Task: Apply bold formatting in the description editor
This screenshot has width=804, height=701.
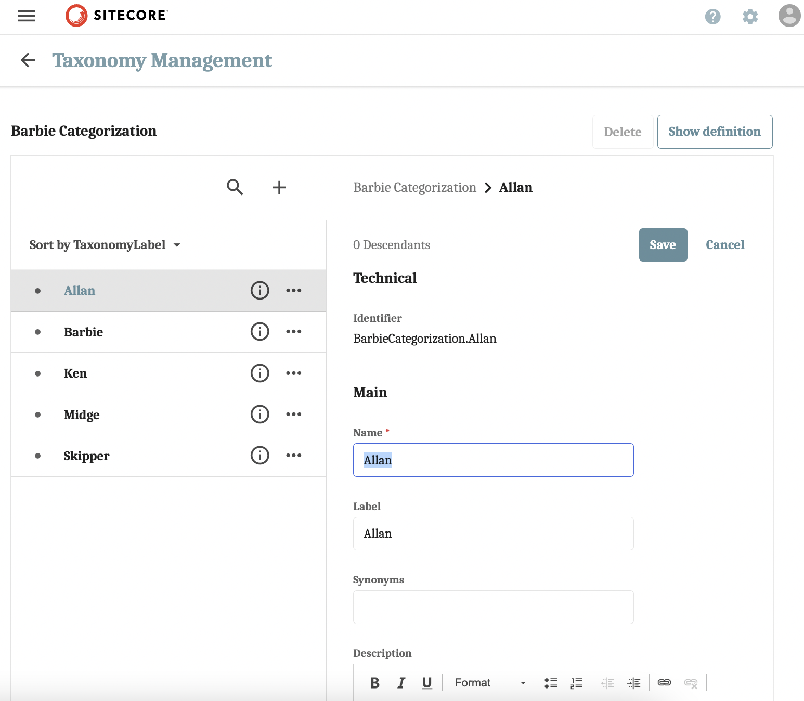Action: 374,682
